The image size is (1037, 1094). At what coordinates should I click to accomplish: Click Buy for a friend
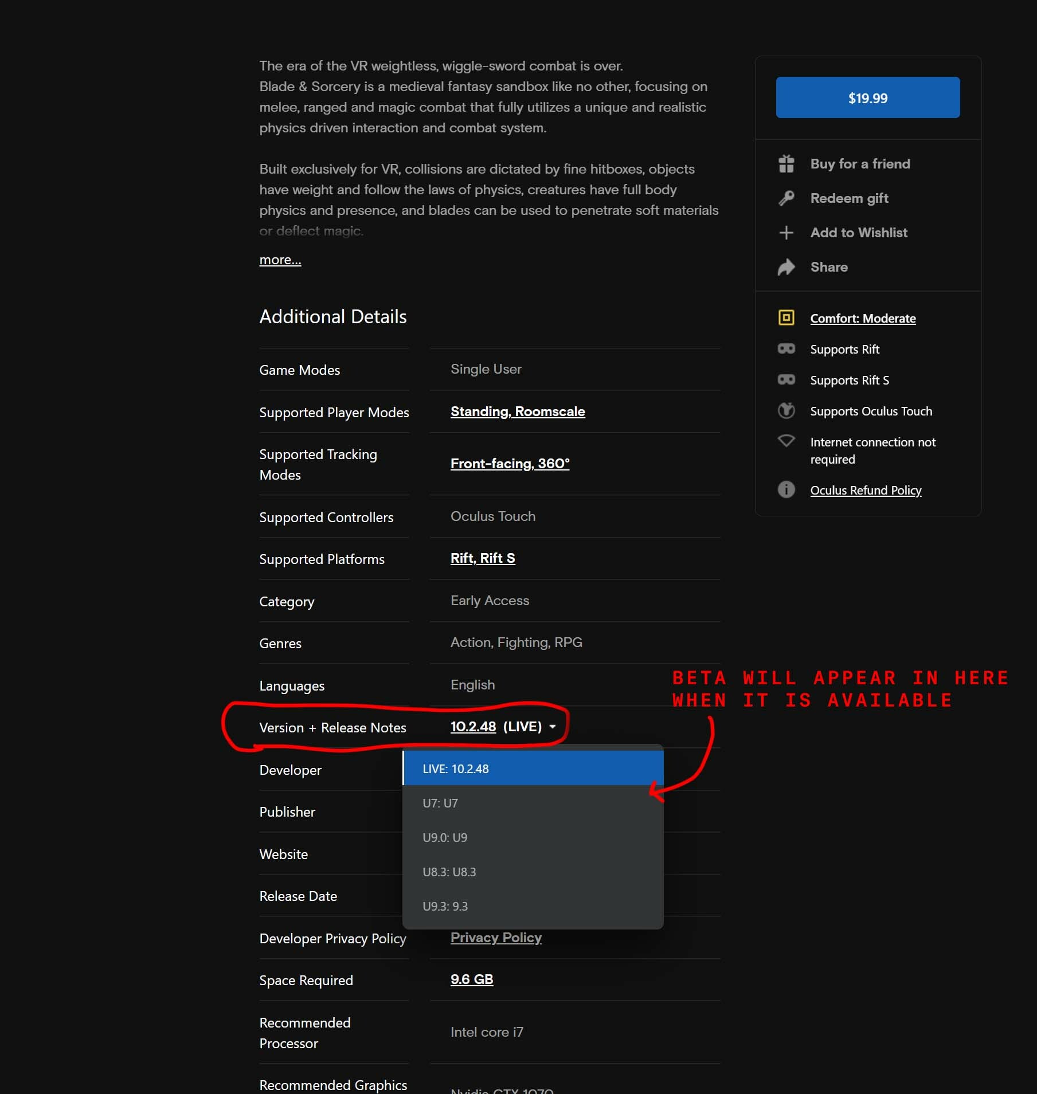click(x=860, y=164)
